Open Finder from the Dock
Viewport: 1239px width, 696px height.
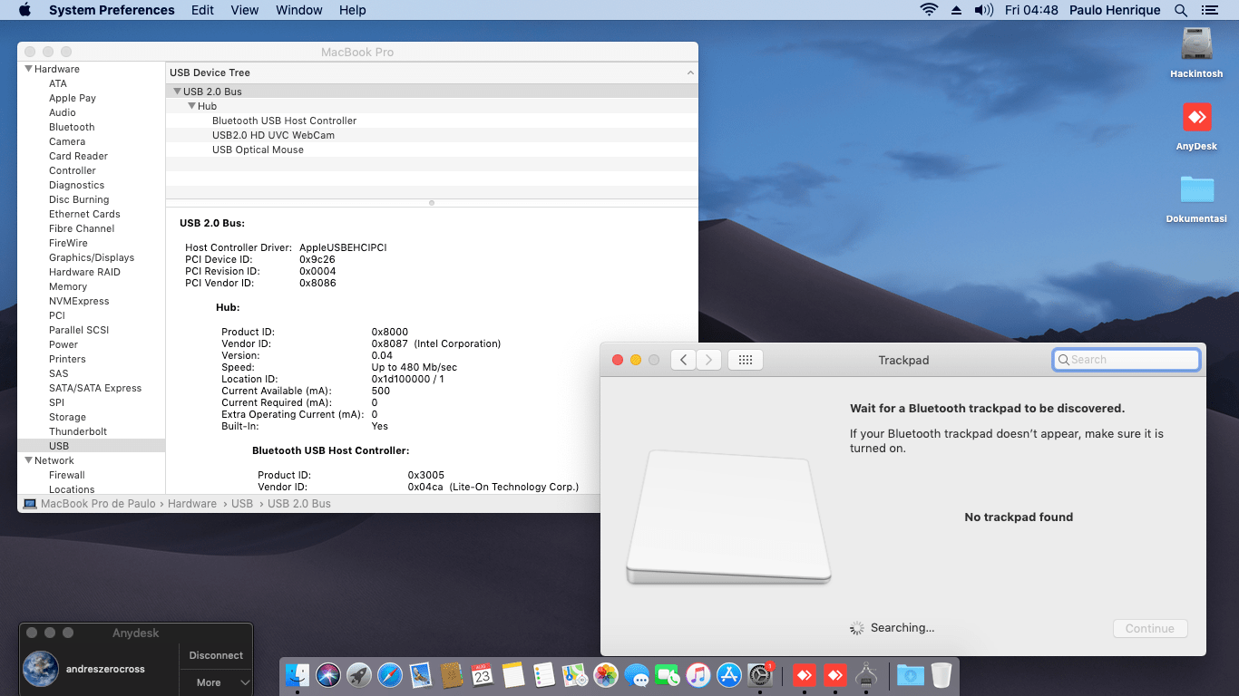[x=298, y=675]
